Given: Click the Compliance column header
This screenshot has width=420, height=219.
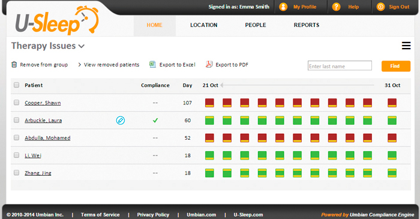Looking at the screenshot, I should [x=155, y=85].
